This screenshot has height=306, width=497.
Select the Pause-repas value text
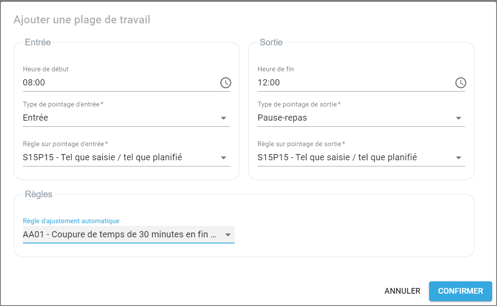282,118
